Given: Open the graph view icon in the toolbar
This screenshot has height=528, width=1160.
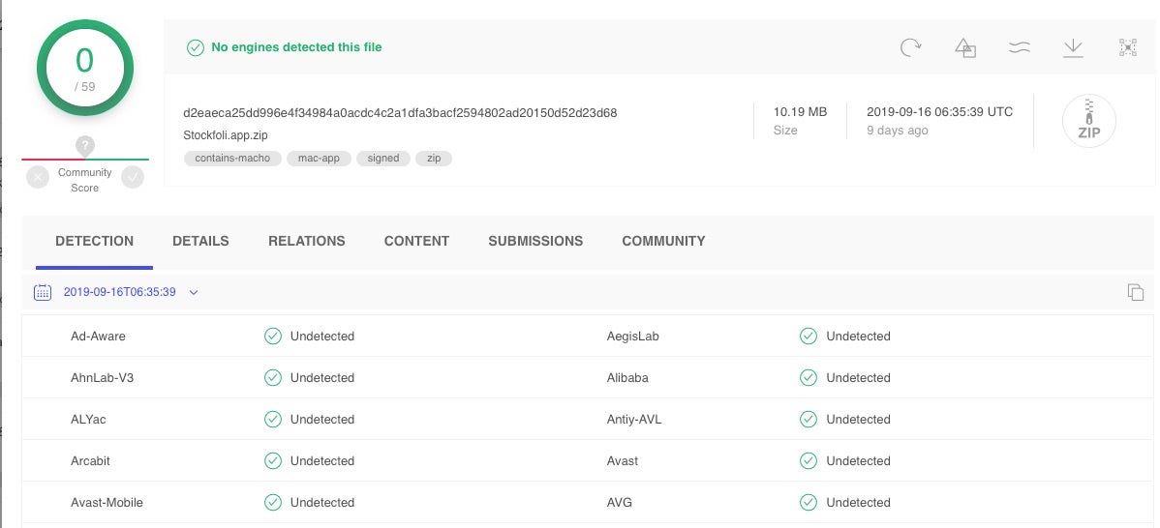Looking at the screenshot, I should [x=1127, y=47].
